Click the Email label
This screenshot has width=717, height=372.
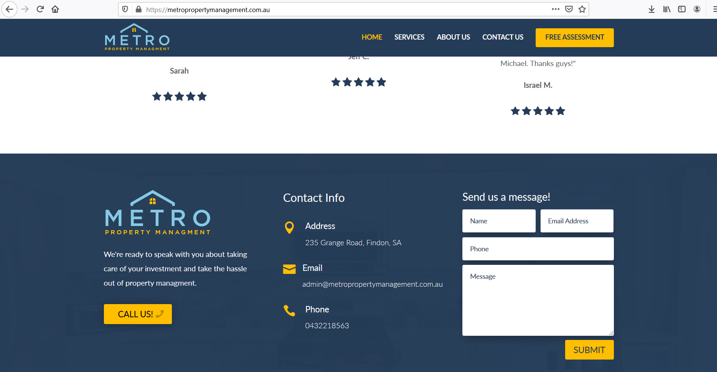click(312, 268)
